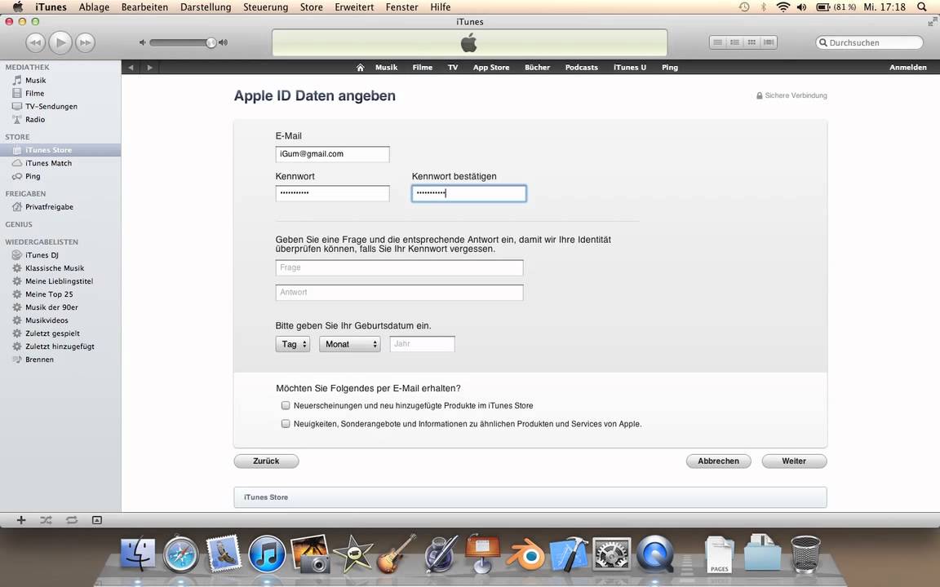The image size is (940, 587).
Task: Open the Tag day dropdown
Action: coord(293,344)
